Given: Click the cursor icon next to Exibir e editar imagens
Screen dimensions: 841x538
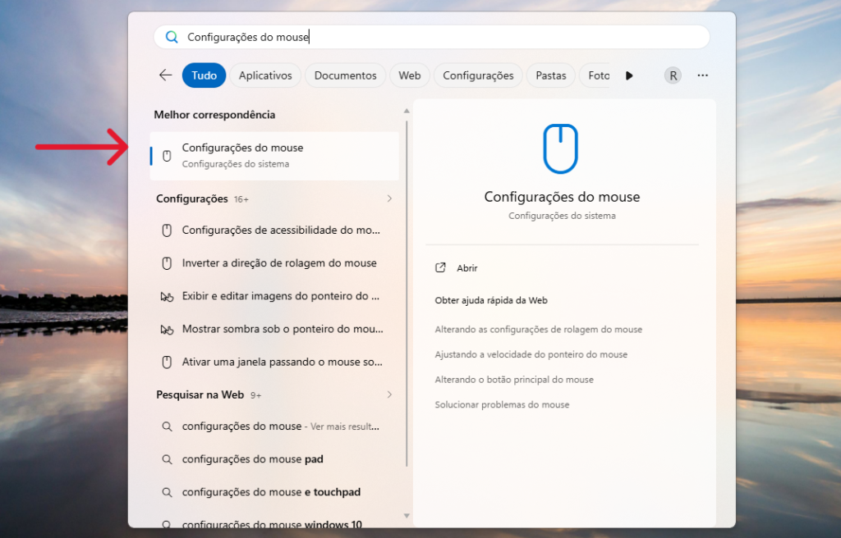Looking at the screenshot, I should click(x=167, y=295).
